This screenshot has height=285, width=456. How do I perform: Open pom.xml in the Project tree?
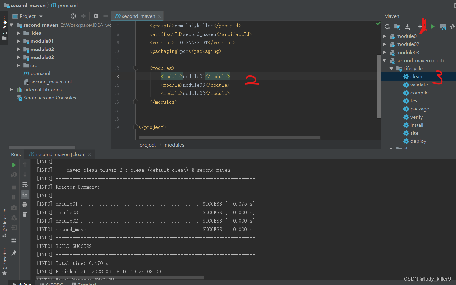click(40, 74)
